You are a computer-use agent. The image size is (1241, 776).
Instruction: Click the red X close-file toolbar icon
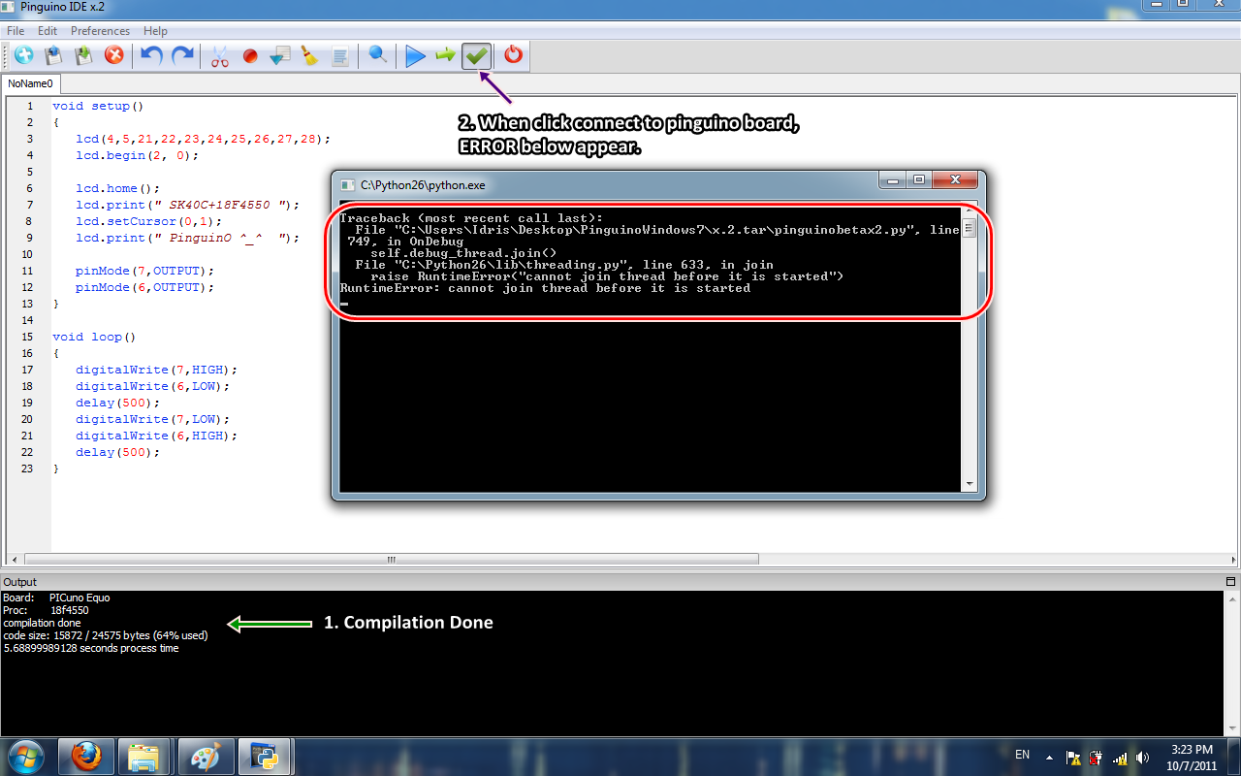[x=114, y=56]
